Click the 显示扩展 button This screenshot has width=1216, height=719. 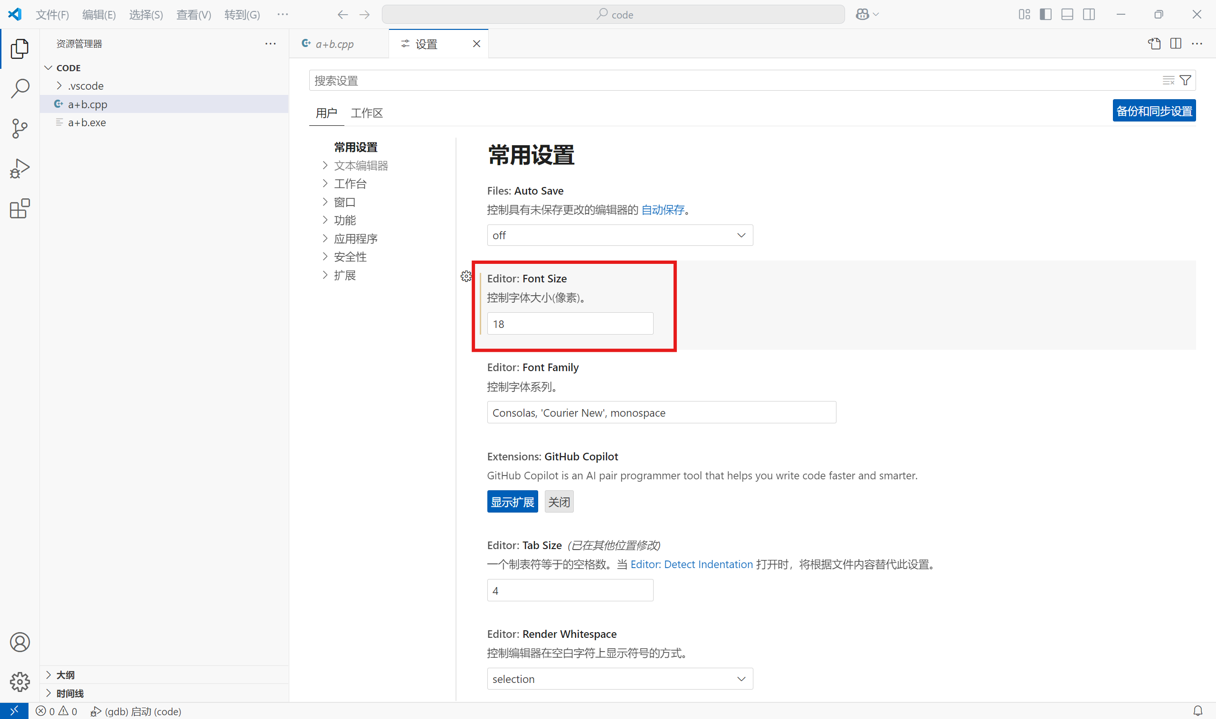[x=512, y=502]
